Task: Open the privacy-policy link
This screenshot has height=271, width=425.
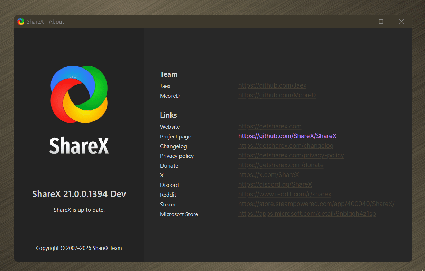Action: [291, 155]
